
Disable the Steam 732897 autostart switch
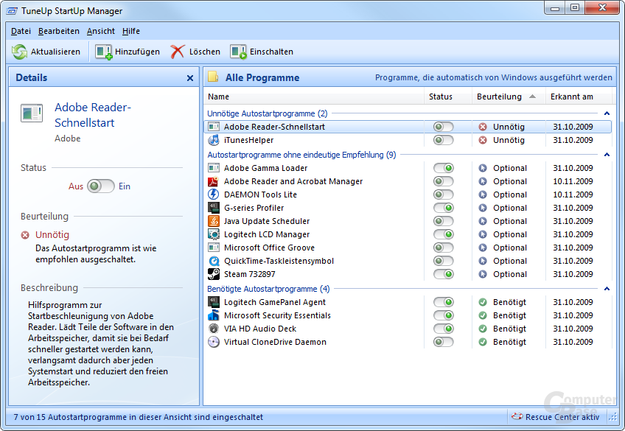click(444, 274)
